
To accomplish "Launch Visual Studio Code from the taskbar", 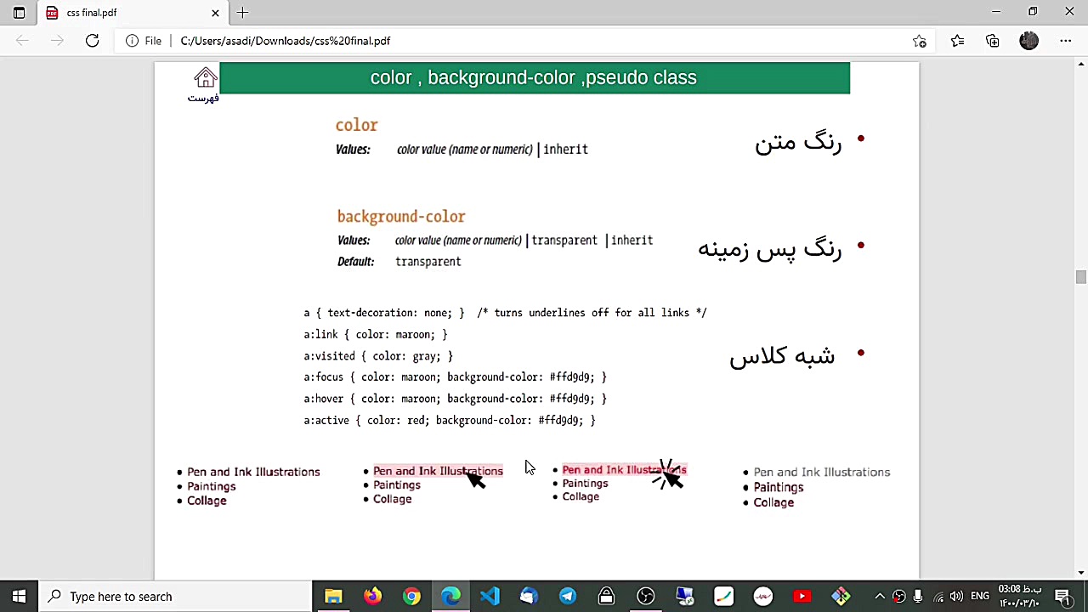I will pyautogui.click(x=489, y=596).
